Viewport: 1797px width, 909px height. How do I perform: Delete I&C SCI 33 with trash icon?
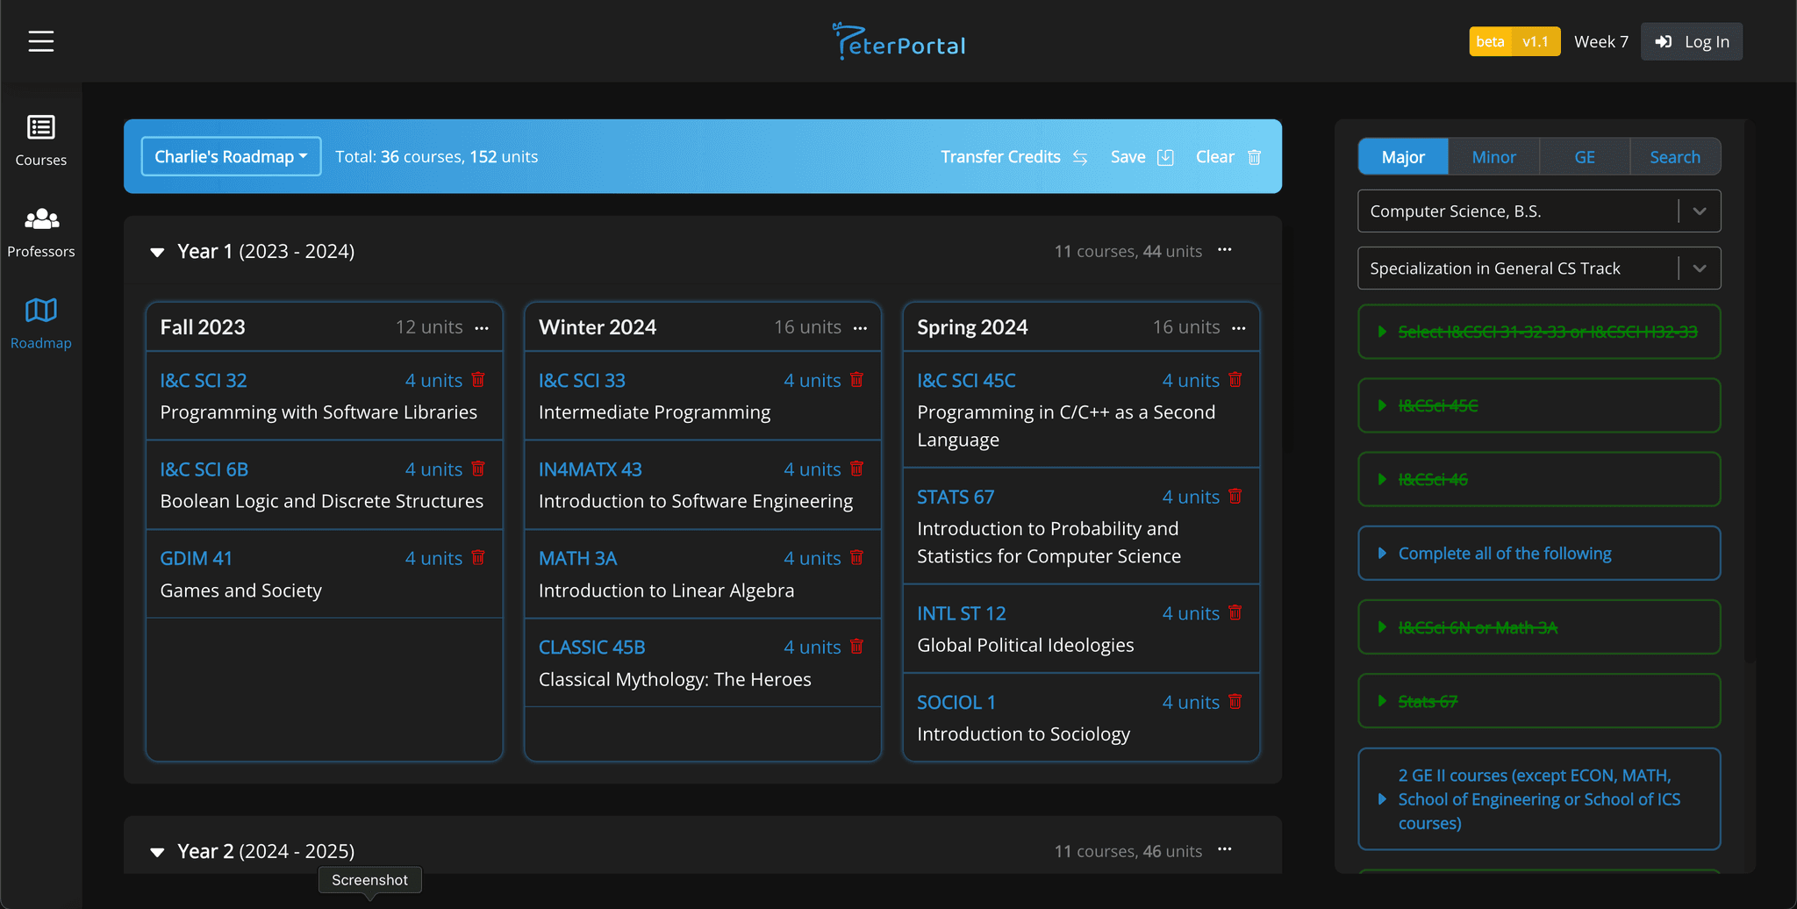coord(857,380)
